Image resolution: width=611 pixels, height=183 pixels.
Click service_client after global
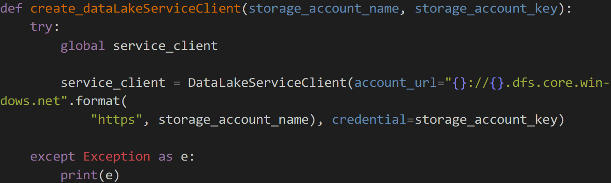pyautogui.click(x=166, y=46)
